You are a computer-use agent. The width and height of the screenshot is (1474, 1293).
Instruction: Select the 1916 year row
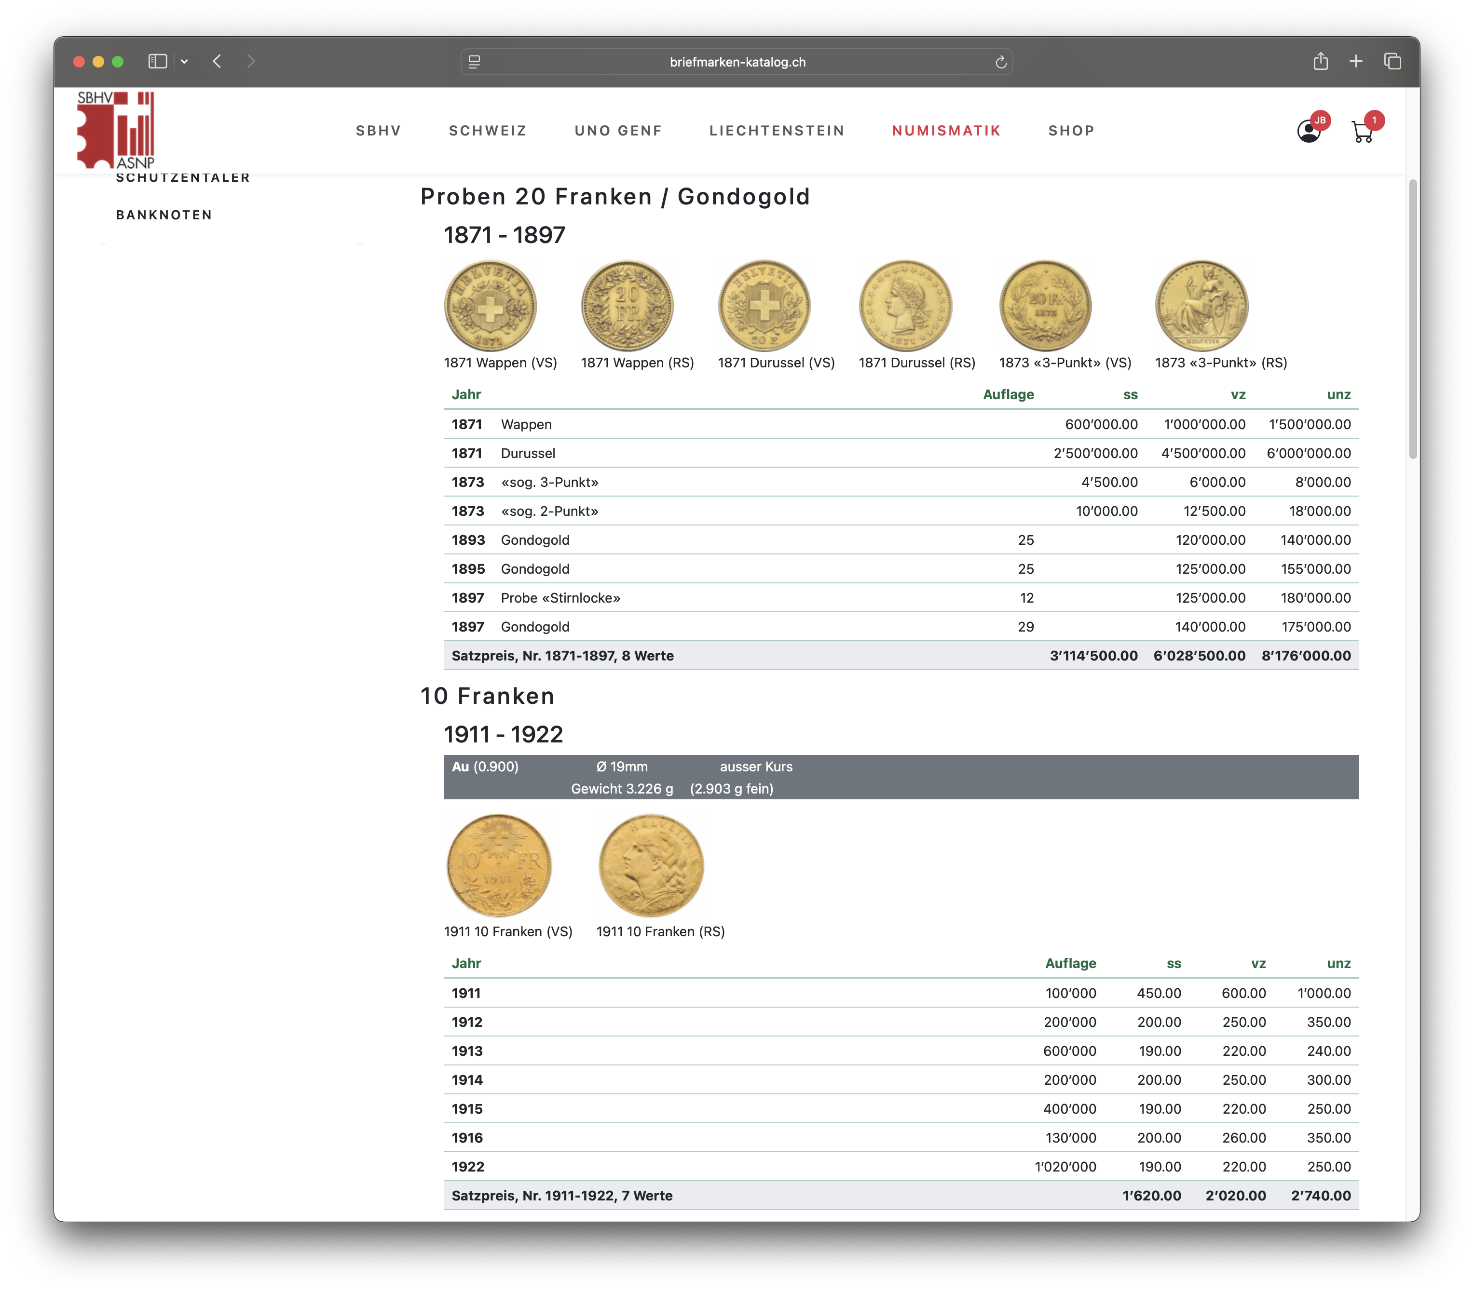[901, 1137]
